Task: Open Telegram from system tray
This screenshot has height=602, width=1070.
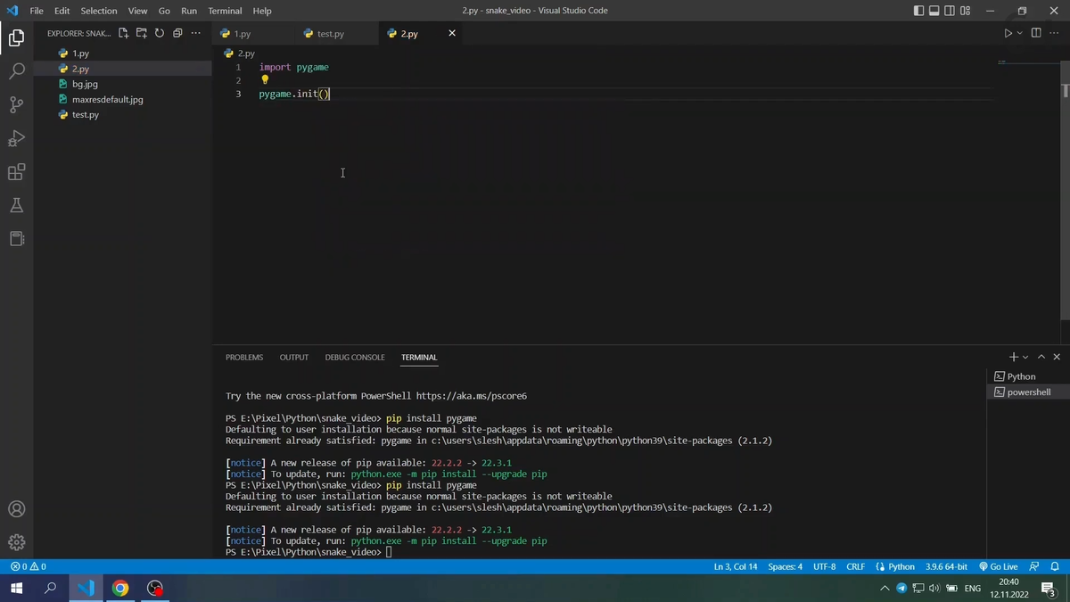Action: click(x=901, y=588)
